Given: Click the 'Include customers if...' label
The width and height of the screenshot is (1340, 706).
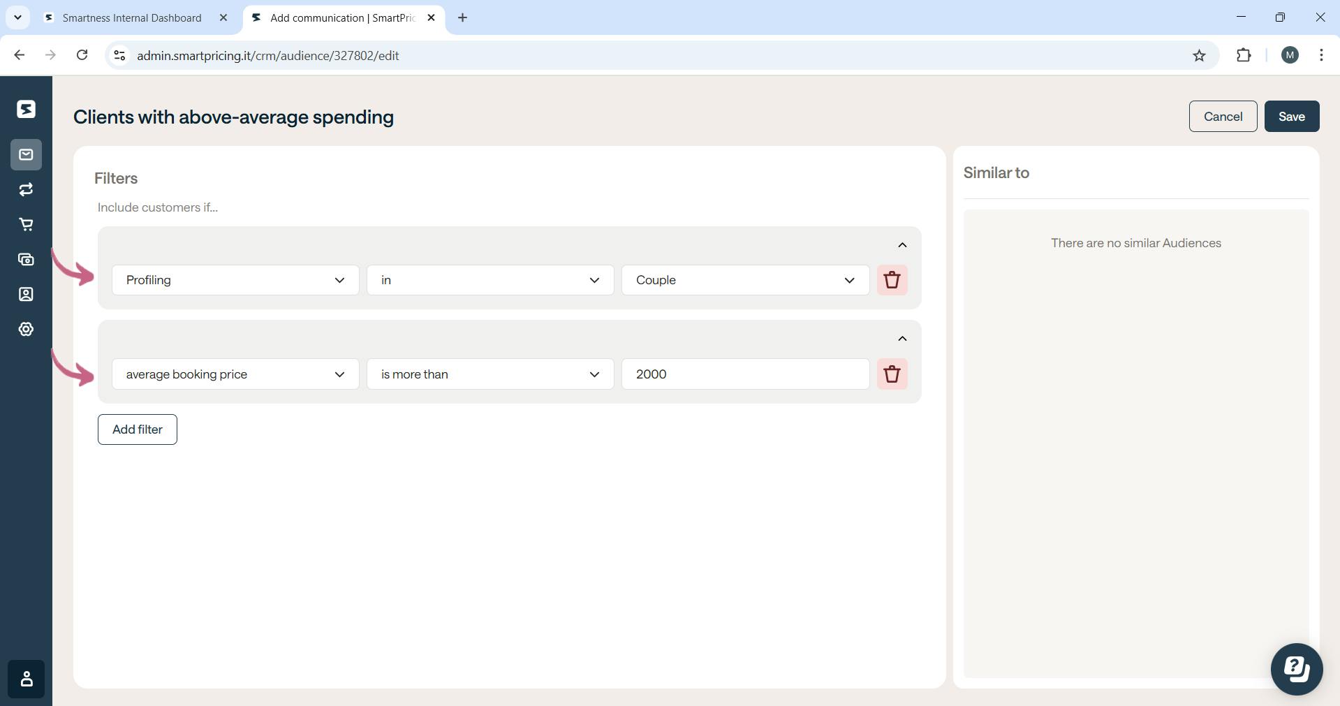Looking at the screenshot, I should (x=158, y=207).
